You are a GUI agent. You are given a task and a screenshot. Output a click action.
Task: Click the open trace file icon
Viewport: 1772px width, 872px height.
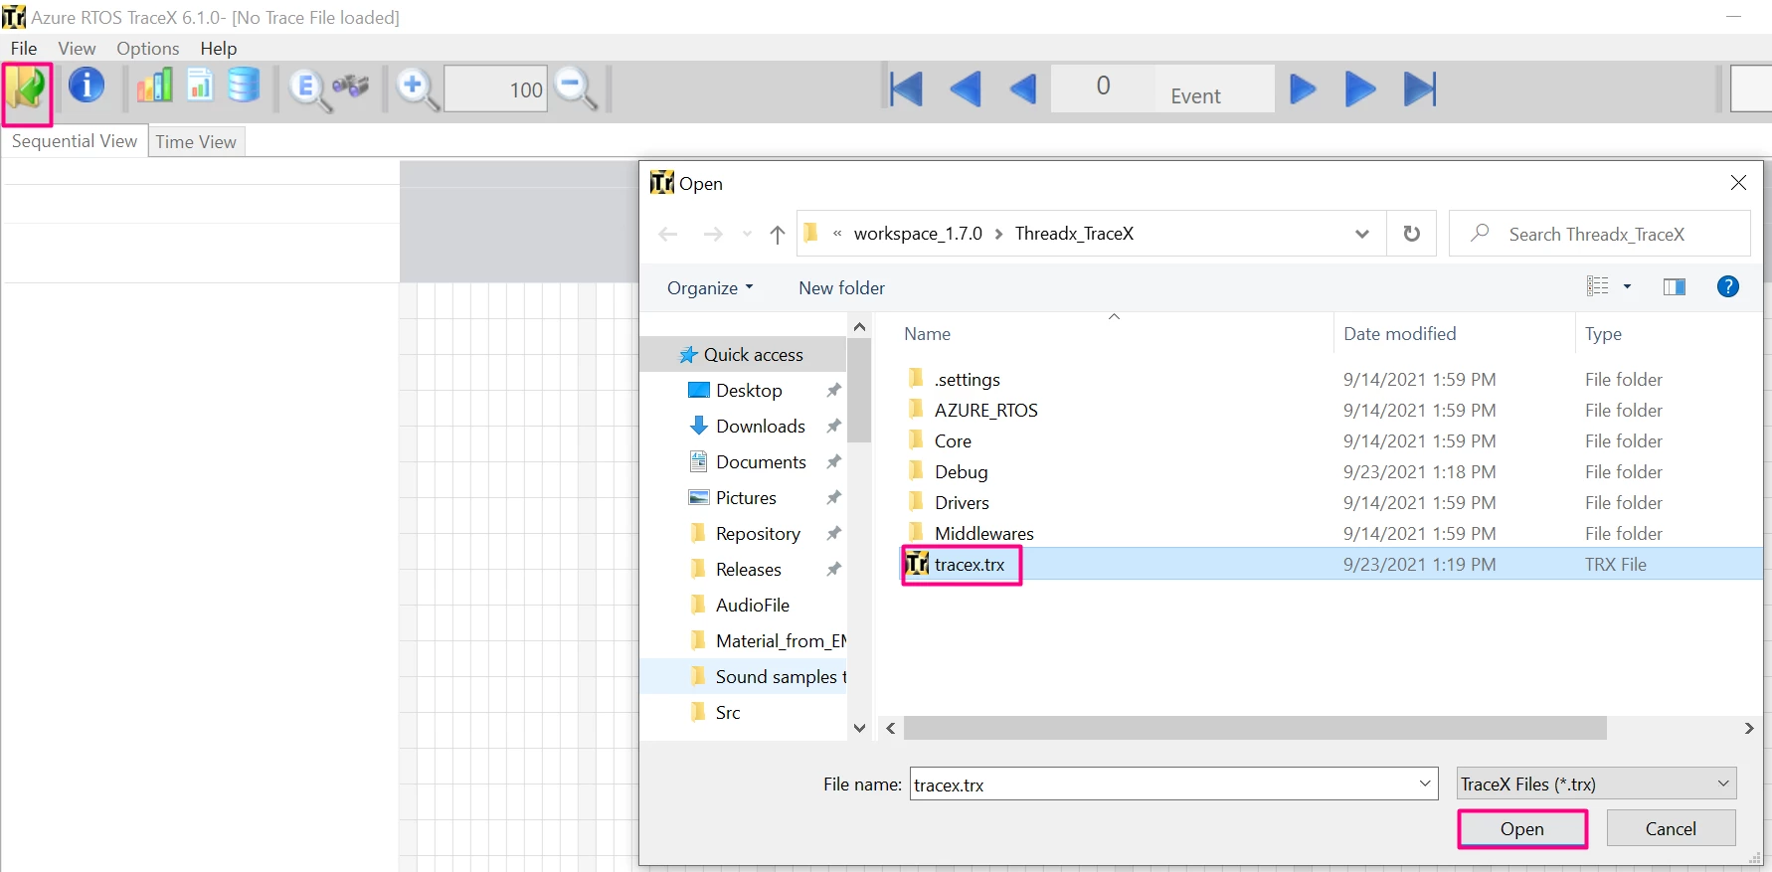click(27, 89)
